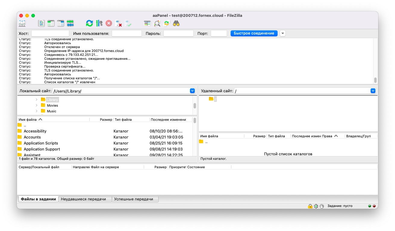Click the Быстрое соединение button
The width and height of the screenshot is (395, 231).
(254, 33)
